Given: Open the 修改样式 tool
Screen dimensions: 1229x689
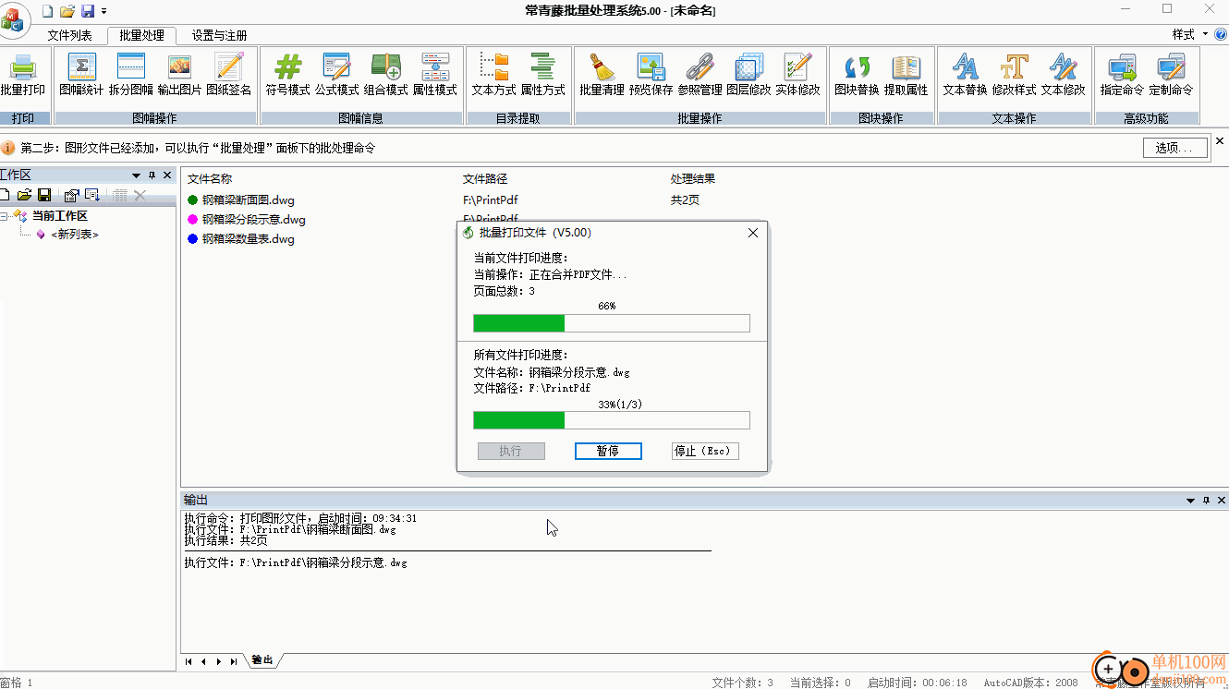Looking at the screenshot, I should point(1014,75).
